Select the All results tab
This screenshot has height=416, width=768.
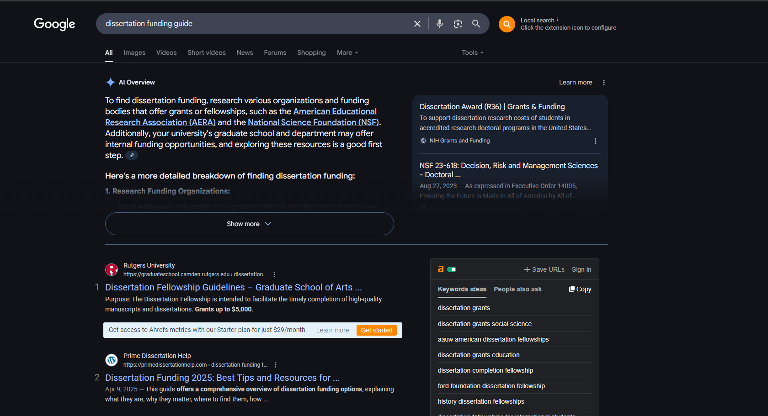pos(109,53)
